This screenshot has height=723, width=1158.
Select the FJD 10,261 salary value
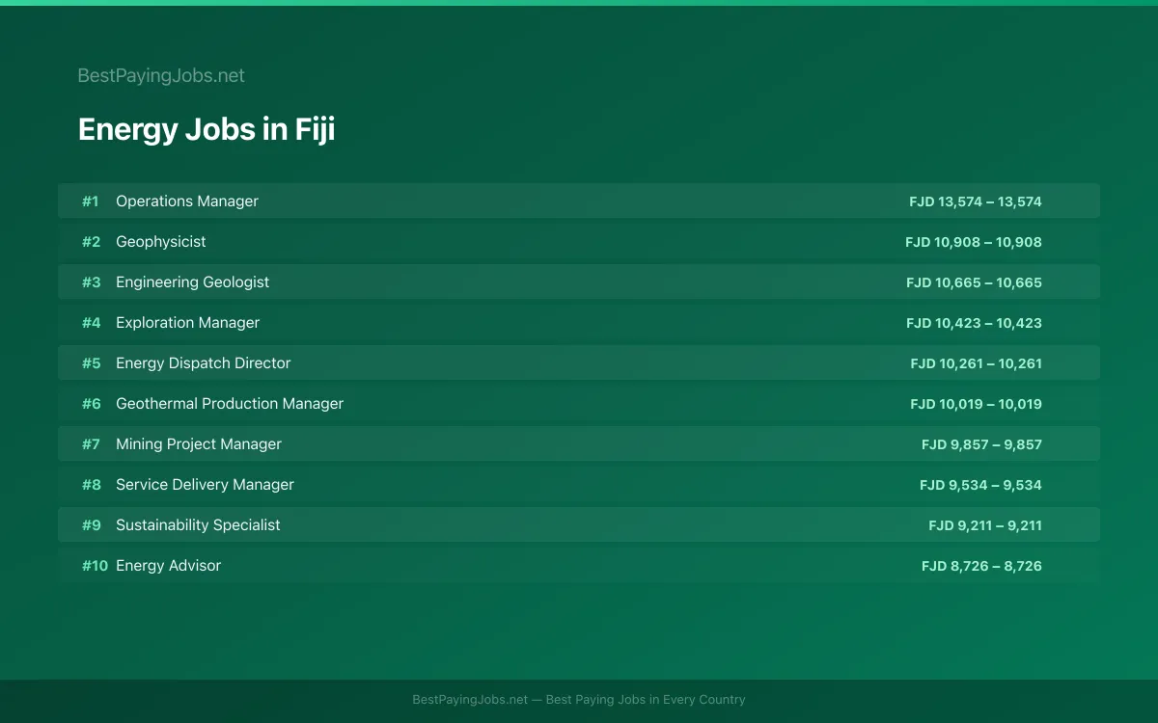[977, 363]
